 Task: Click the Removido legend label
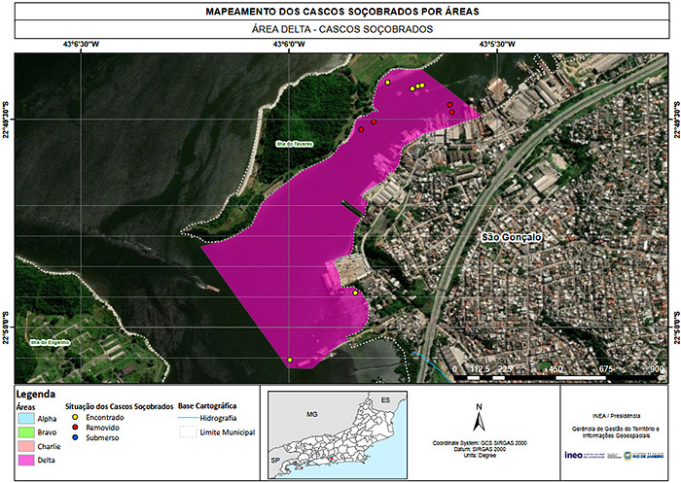coord(102,428)
